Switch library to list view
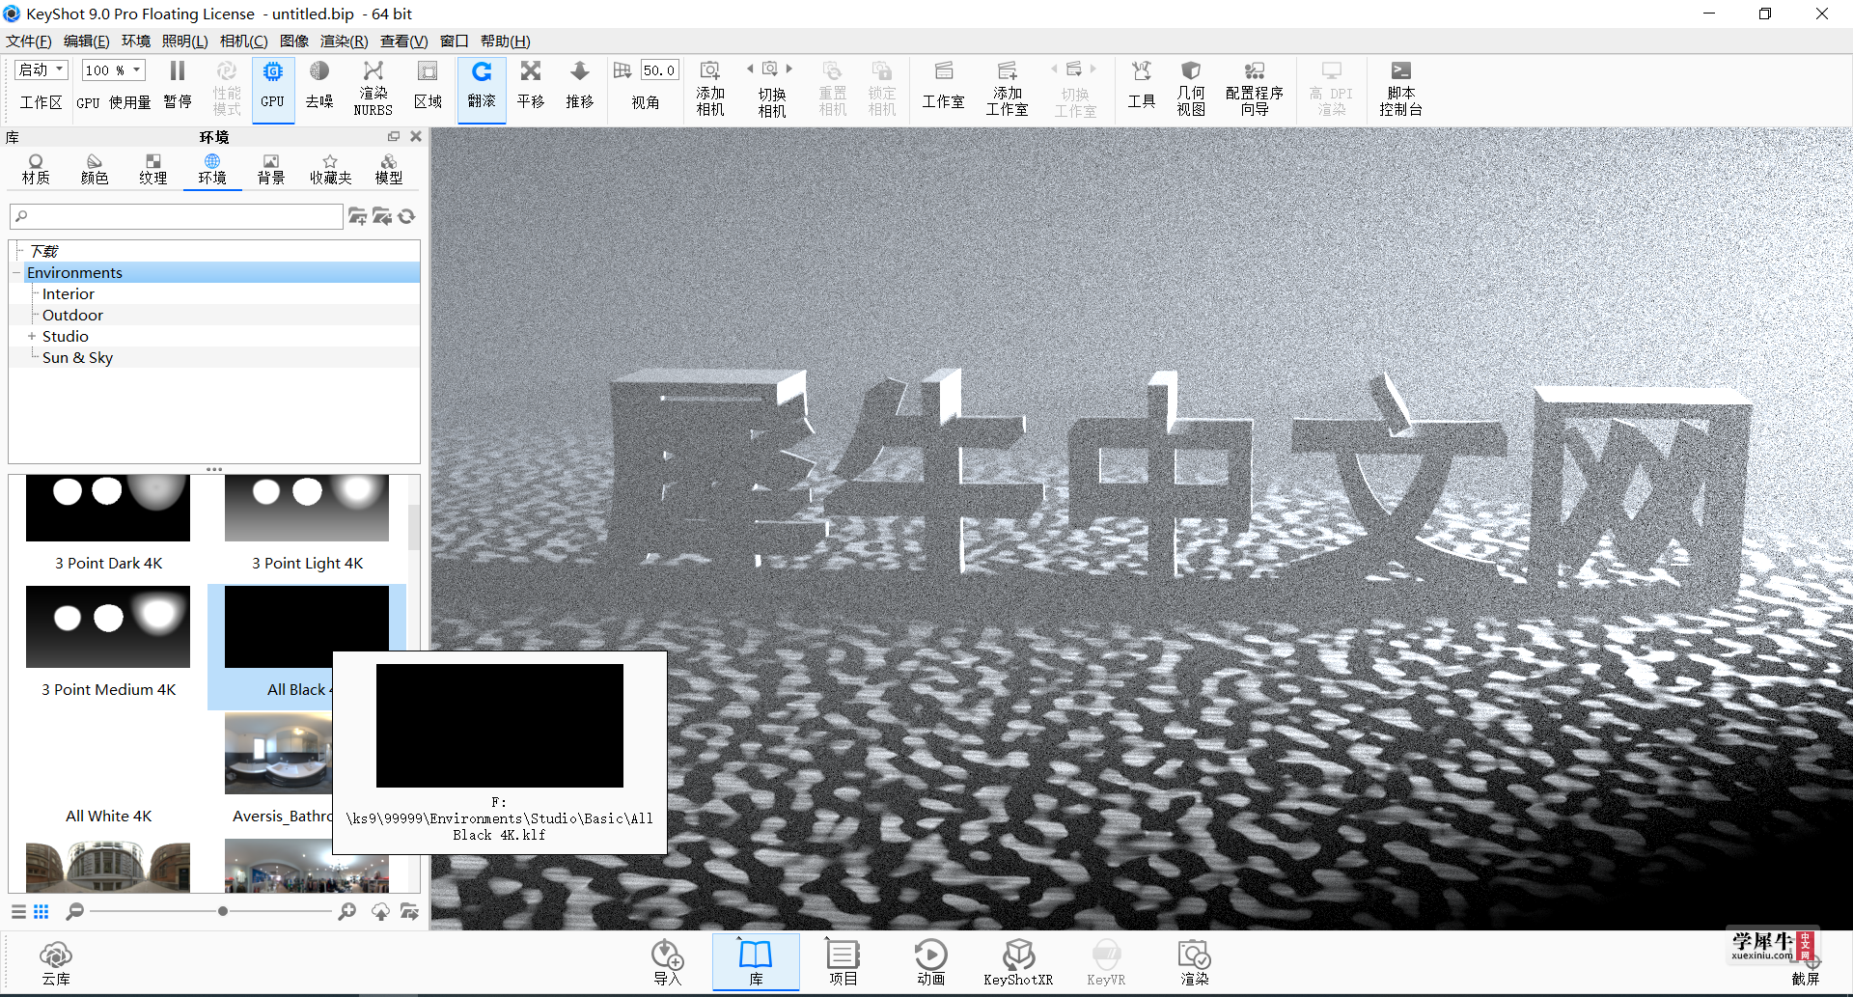 click(18, 911)
